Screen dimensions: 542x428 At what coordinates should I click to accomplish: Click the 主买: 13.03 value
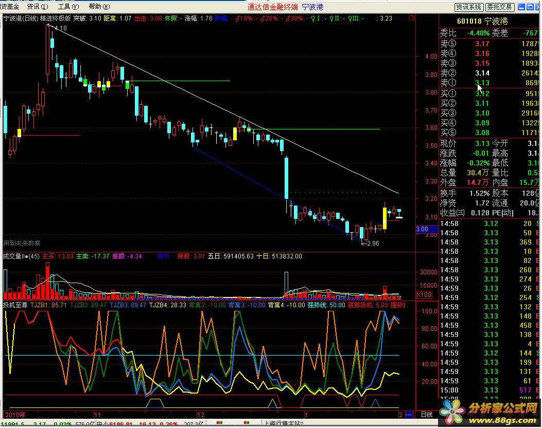[58, 256]
